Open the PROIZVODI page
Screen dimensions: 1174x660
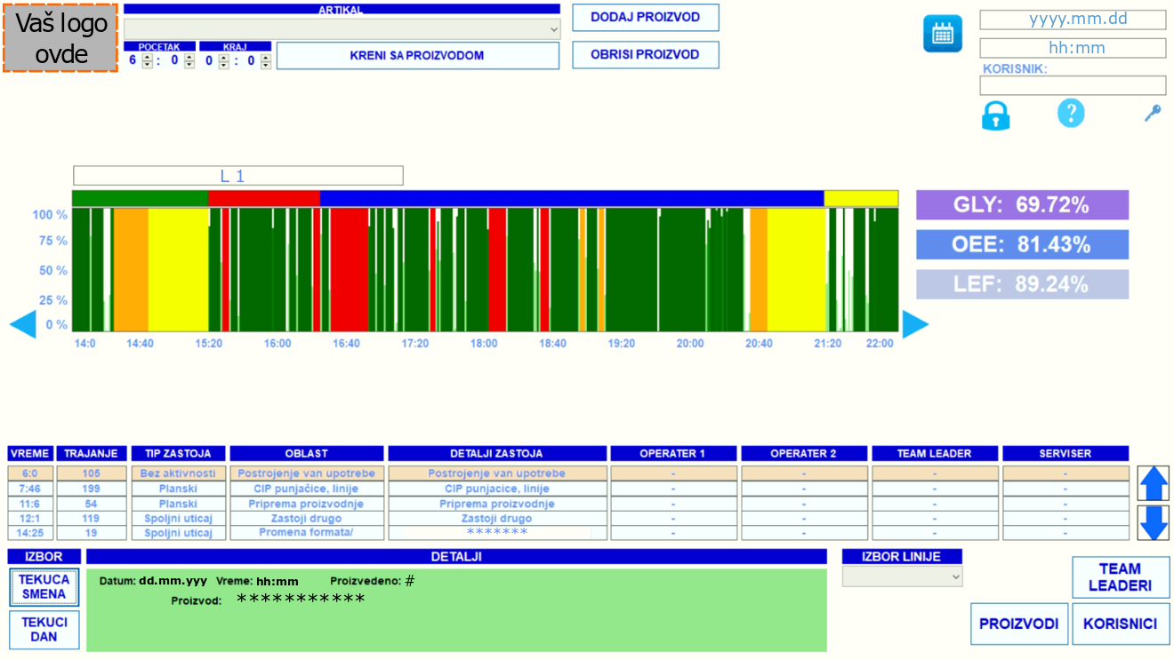point(1018,624)
